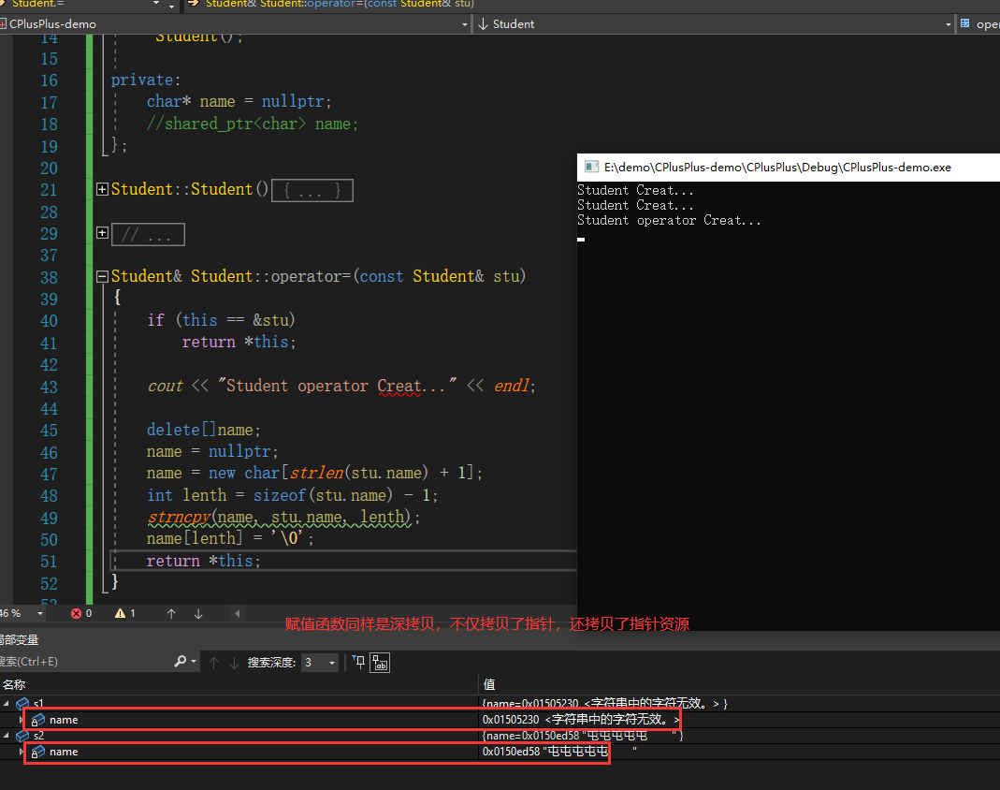This screenshot has height=790, width=1000.
Task: Select the s2 summary value row
Action: 582,735
